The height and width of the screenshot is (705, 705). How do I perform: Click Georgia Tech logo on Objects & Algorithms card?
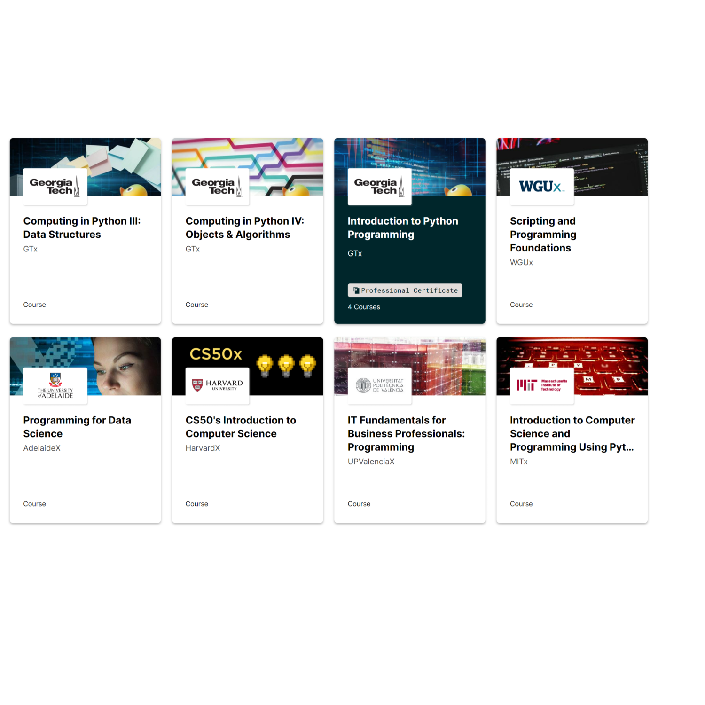click(217, 187)
